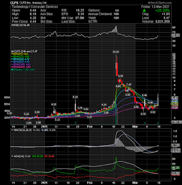This screenshot has height=185, width=182.
Task: Click the 5.47 last price tag on right axis
Action: 175,98
